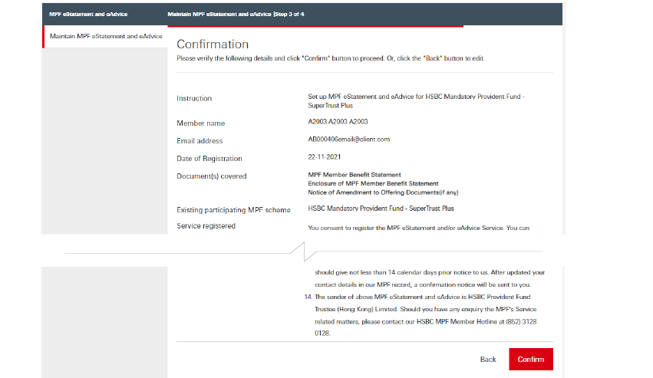Click the consent to register service text

(x=418, y=228)
